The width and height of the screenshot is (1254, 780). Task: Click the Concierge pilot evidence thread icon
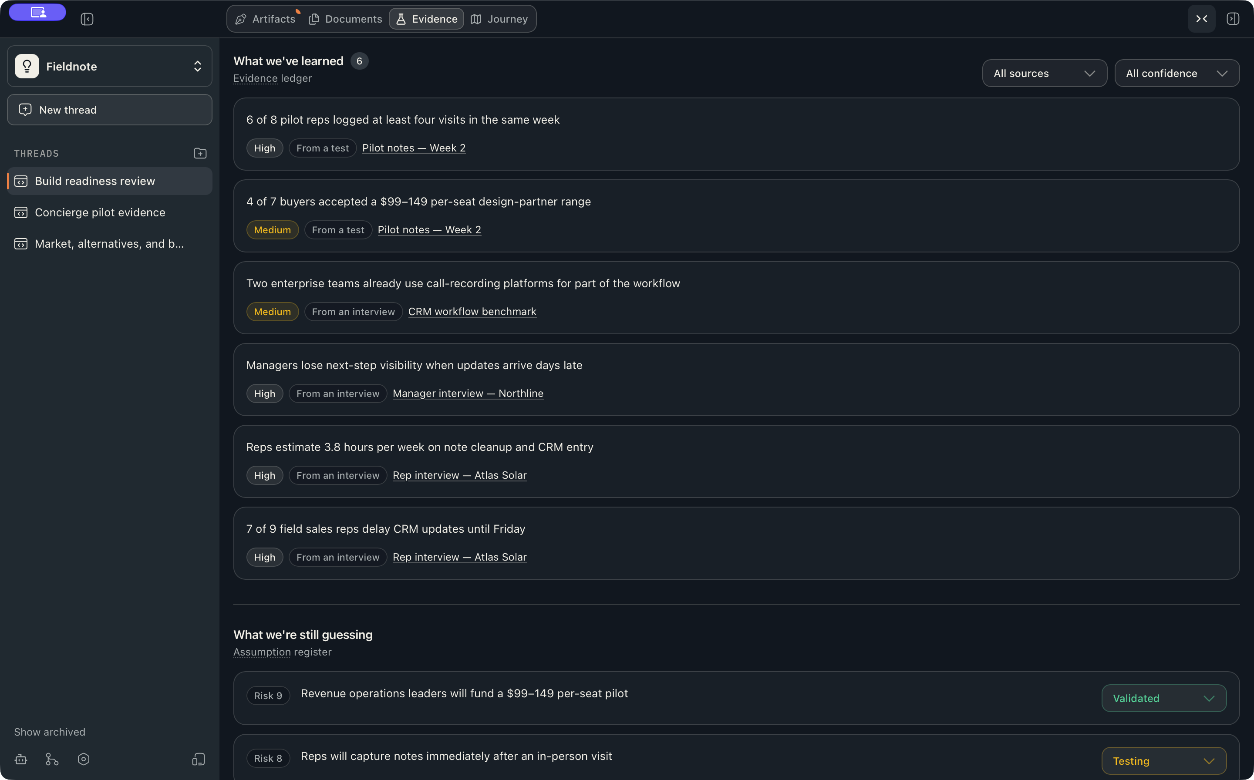pos(20,212)
